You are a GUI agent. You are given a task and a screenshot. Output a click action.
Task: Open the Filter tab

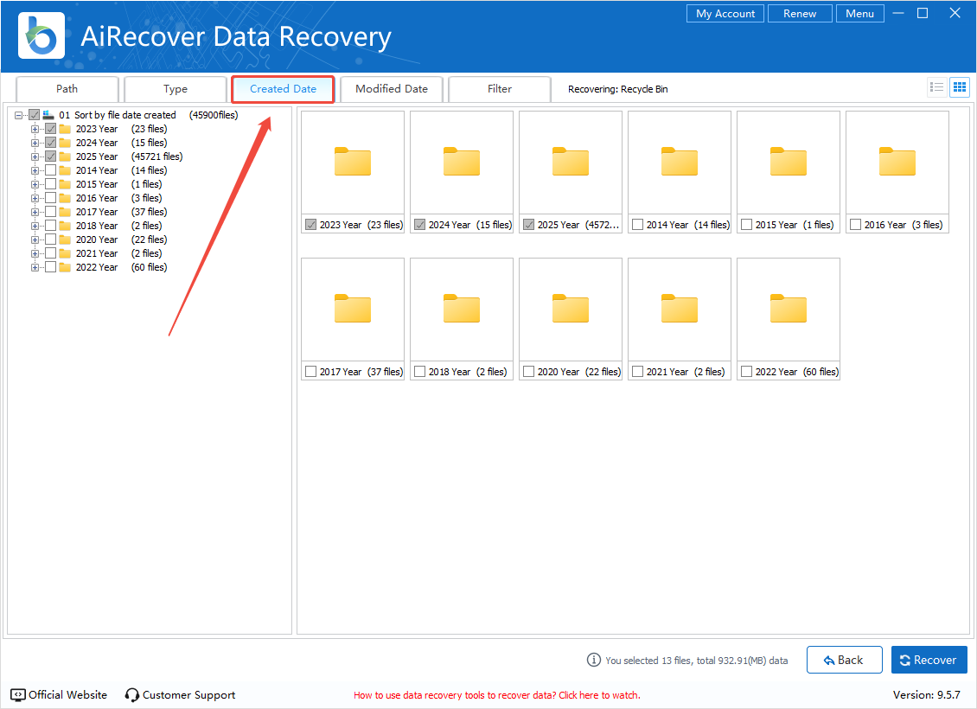coord(499,89)
